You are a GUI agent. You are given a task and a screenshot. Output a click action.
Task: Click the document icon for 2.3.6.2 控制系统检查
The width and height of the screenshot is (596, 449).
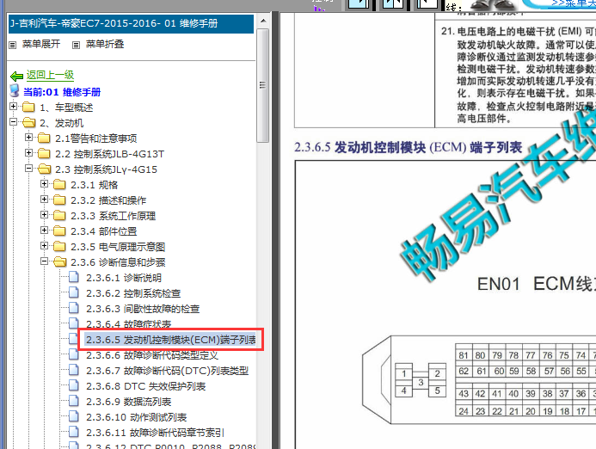[x=74, y=292]
